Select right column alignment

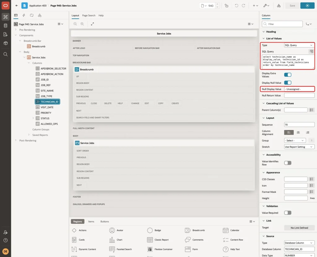tap(307, 133)
